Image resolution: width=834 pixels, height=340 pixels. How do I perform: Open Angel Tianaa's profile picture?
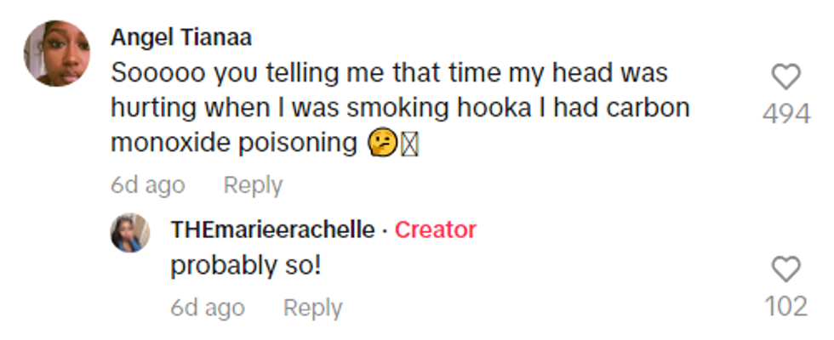(x=57, y=54)
